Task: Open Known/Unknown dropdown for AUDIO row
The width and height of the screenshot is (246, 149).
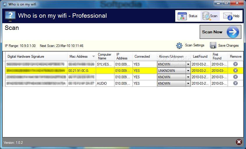Action: click(x=188, y=83)
